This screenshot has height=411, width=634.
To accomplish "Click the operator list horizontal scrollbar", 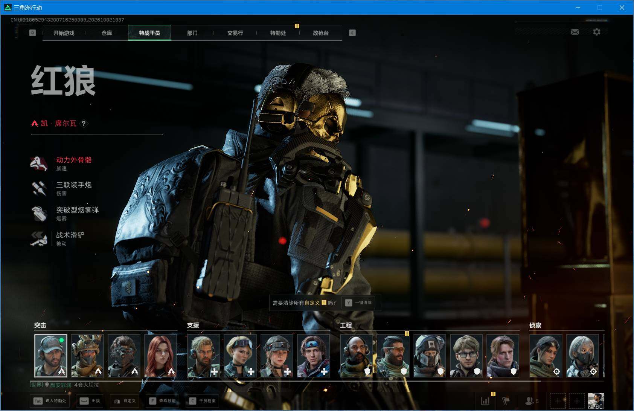I will point(285,381).
